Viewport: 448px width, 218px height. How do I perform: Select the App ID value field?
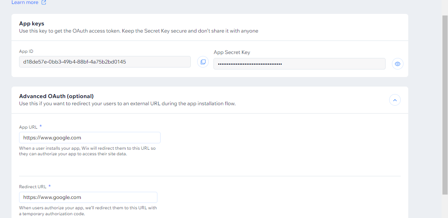click(x=105, y=62)
